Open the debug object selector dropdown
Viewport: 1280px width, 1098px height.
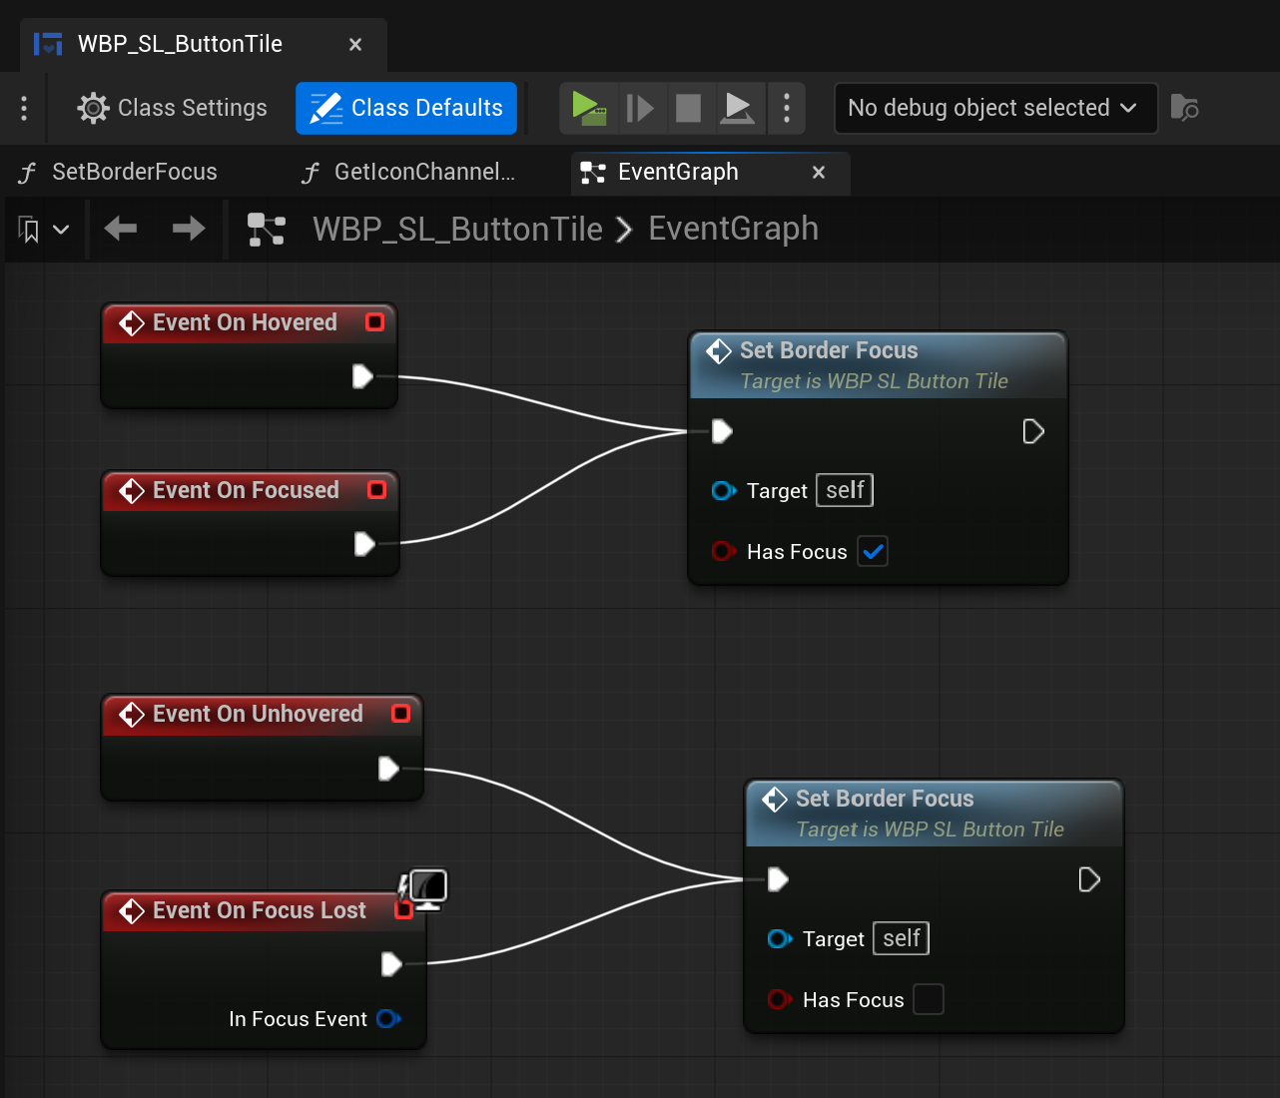[995, 108]
